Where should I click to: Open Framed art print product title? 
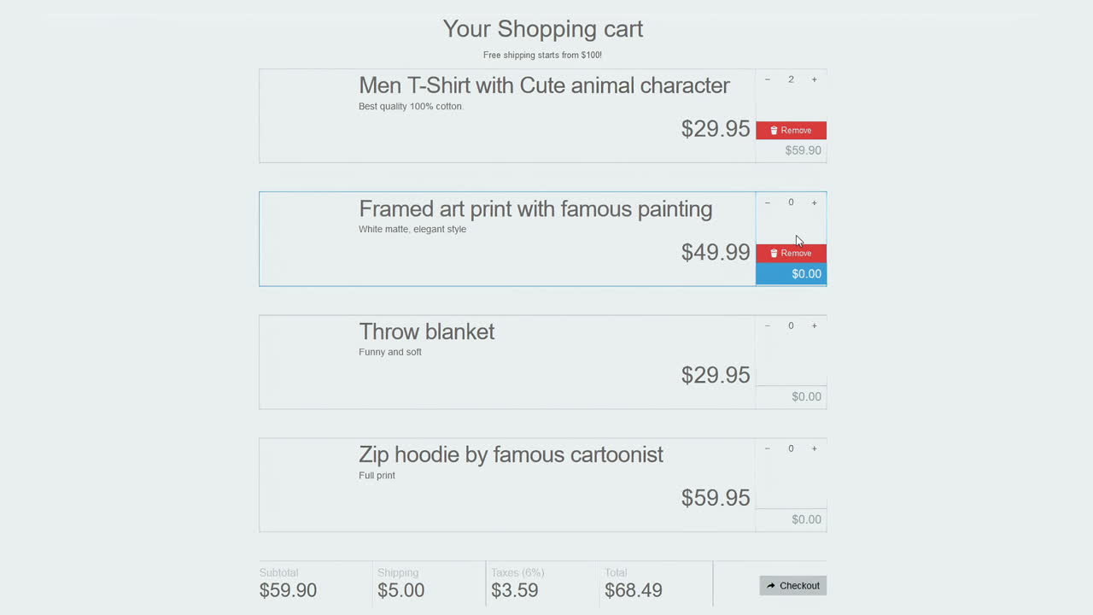(535, 209)
